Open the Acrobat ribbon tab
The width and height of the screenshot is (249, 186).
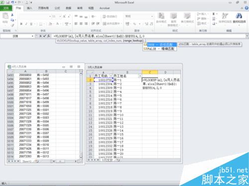[105, 8]
